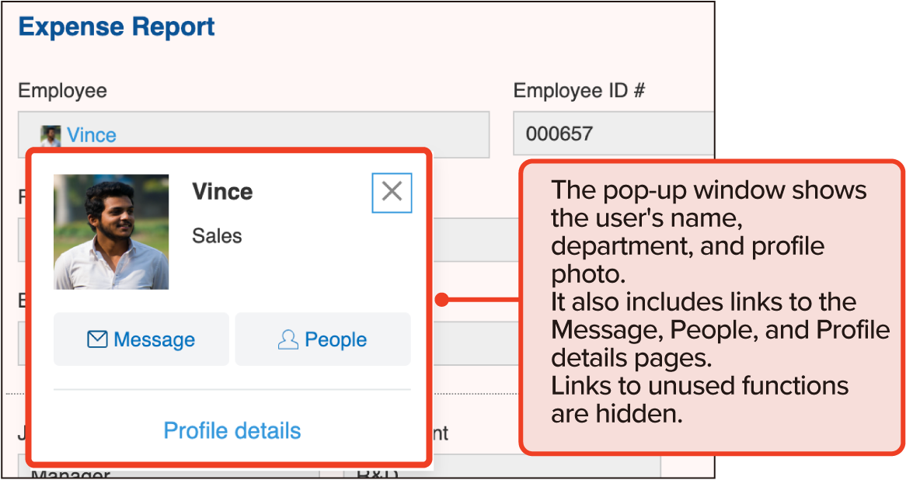Screen dimensions: 906x480
Task: Click the red connector dot on pop-up border
Action: click(x=441, y=300)
